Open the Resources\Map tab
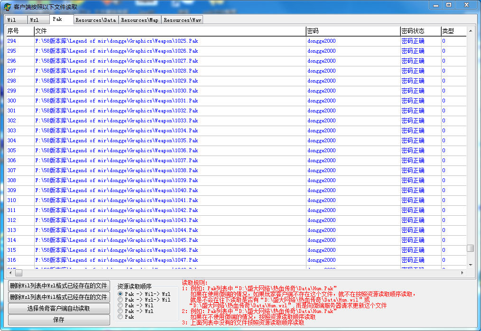Screen dimensions: 481x331 tap(139, 20)
